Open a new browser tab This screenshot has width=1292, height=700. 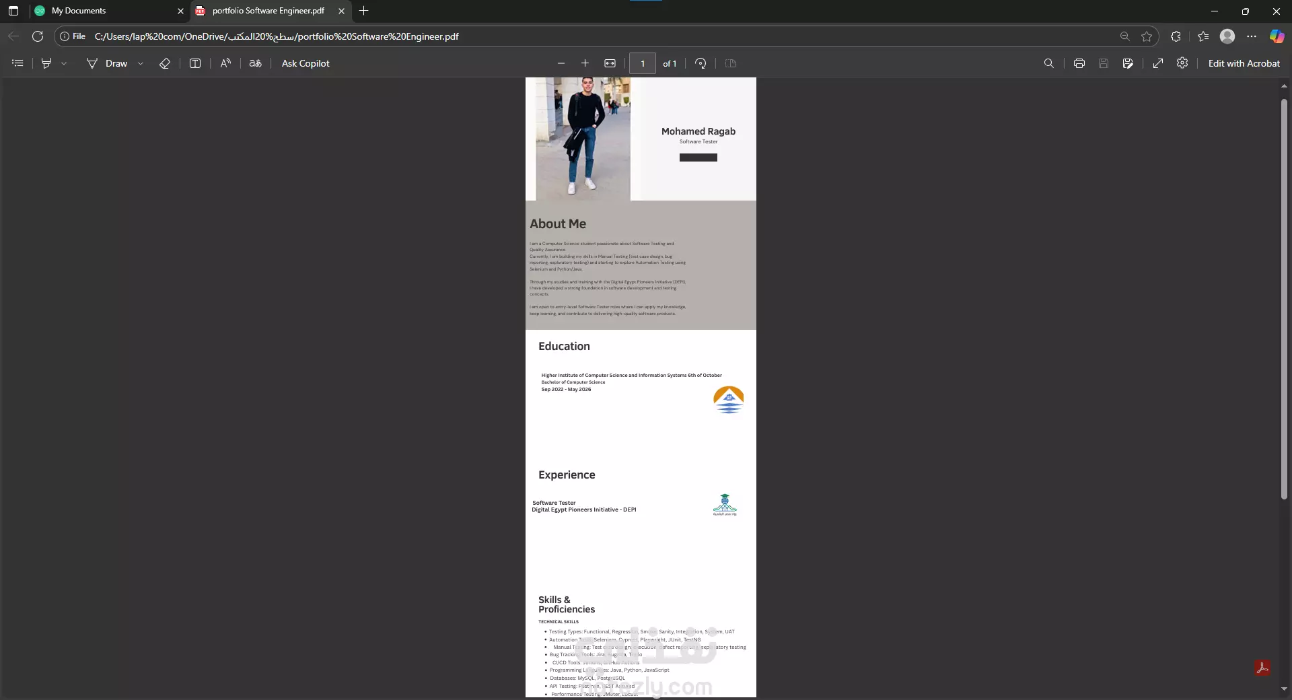tap(364, 11)
